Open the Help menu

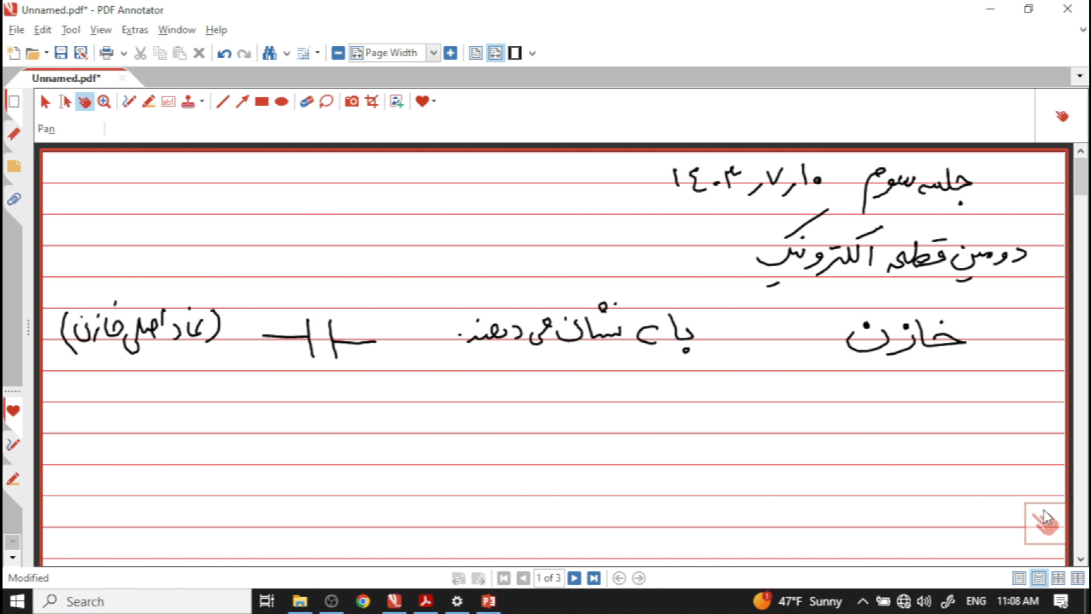[x=216, y=30]
